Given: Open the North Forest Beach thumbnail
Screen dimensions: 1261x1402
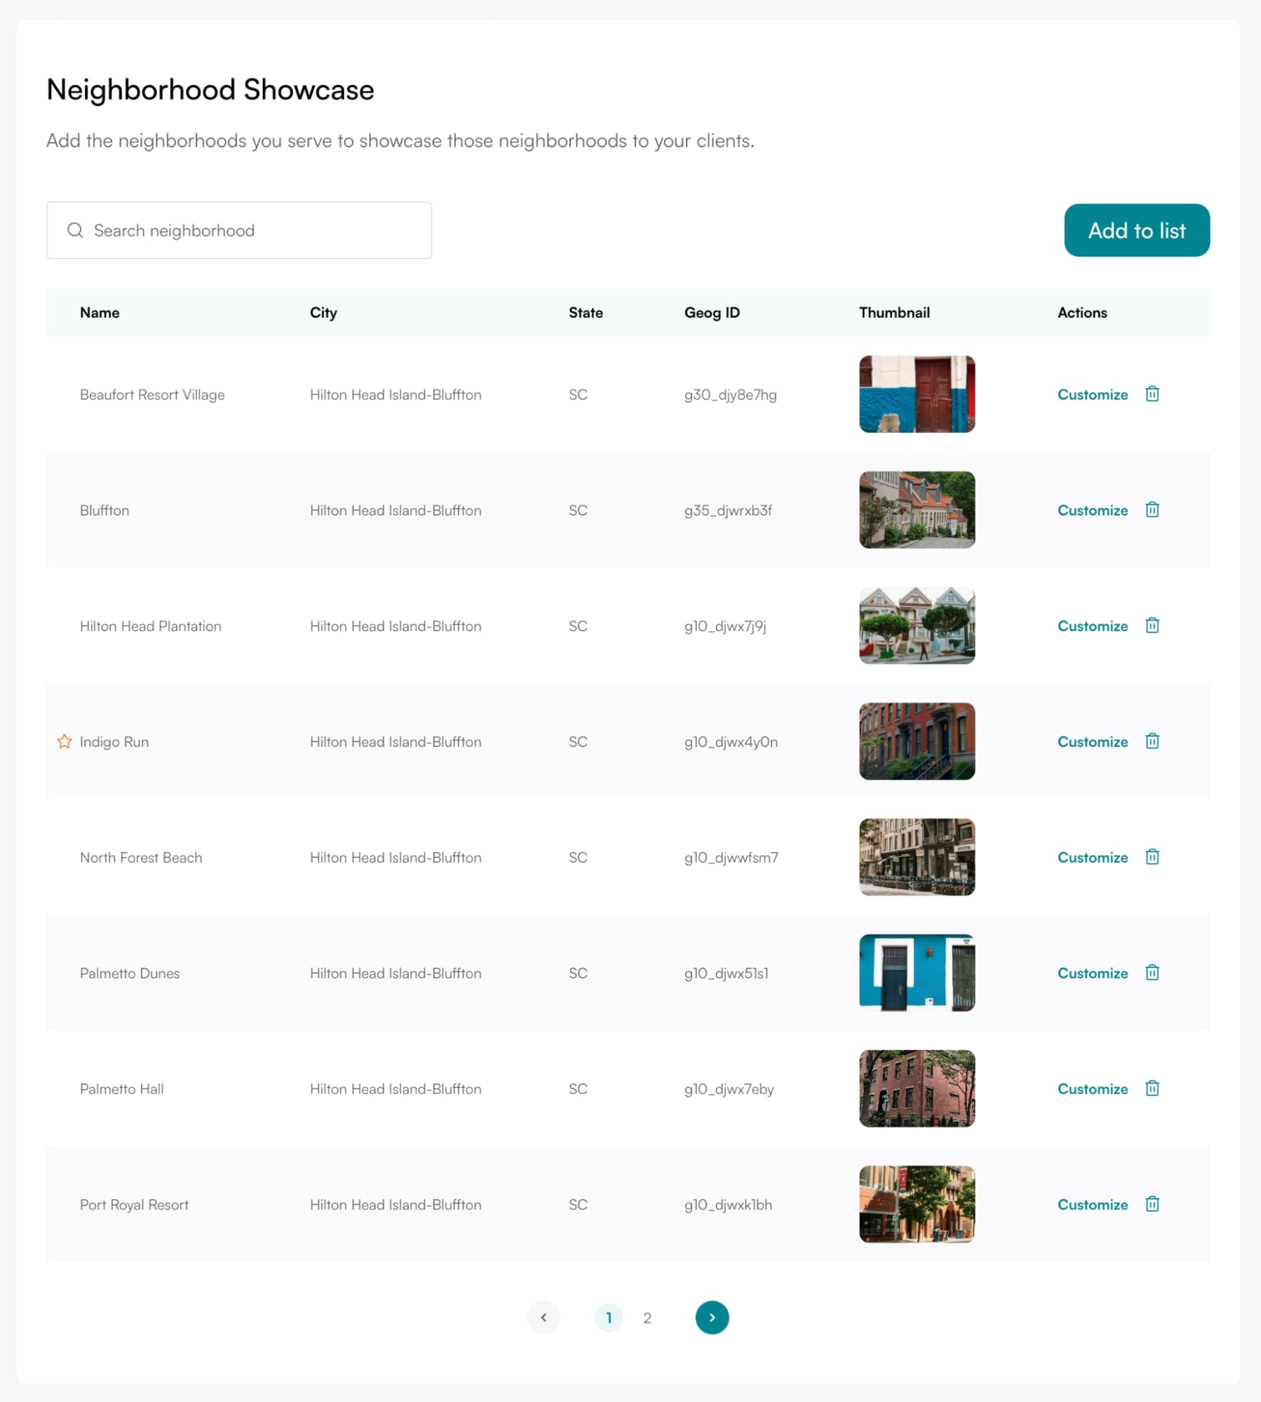Looking at the screenshot, I should 917,857.
